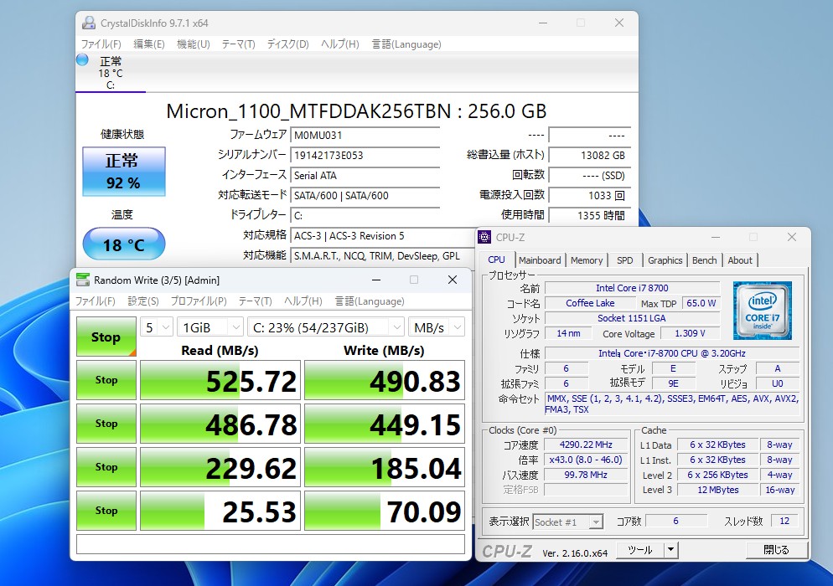Click the firmware field showing M0MU031

(x=365, y=135)
